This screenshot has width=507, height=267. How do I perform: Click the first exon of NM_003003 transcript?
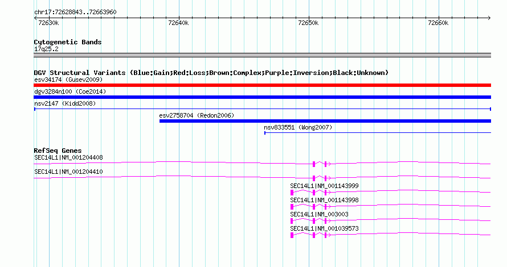292,221
